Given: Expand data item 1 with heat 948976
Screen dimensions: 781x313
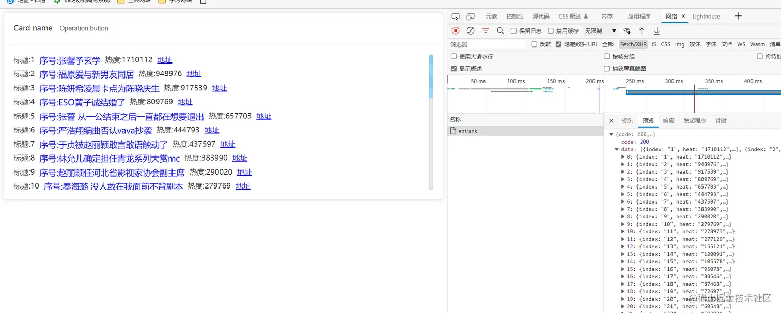Looking at the screenshot, I should coord(623,164).
